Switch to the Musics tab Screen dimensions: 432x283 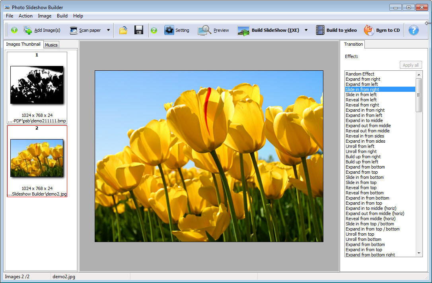point(51,45)
